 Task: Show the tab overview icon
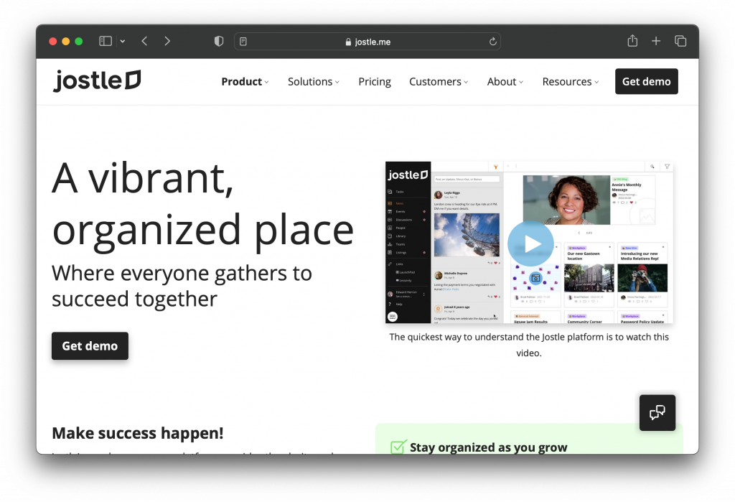[680, 41]
